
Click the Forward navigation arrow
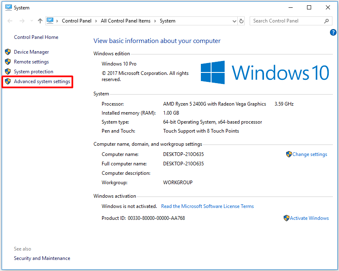(22, 21)
